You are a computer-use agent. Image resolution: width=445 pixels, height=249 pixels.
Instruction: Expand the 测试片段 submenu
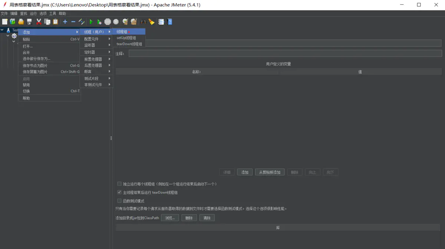(96, 79)
